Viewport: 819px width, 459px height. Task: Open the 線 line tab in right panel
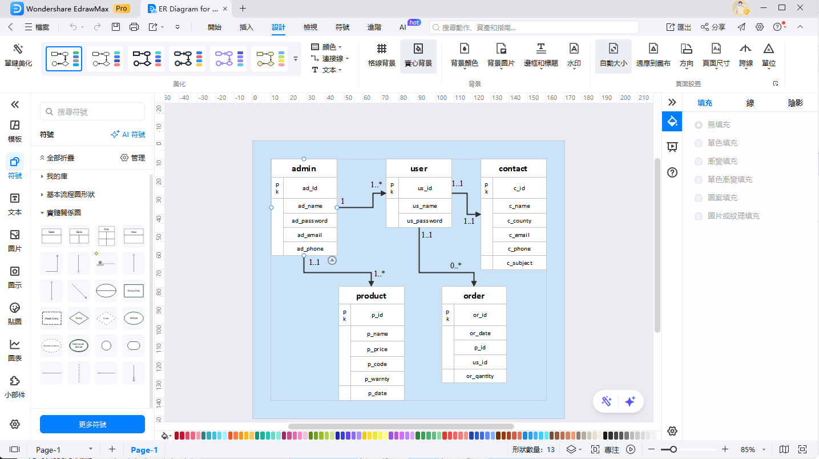750,103
